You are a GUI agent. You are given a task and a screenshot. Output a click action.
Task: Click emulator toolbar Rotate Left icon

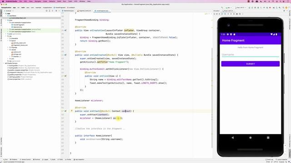point(222,14)
